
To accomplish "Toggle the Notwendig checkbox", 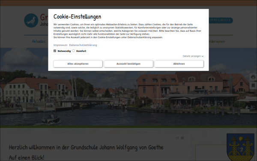I will (55, 51).
